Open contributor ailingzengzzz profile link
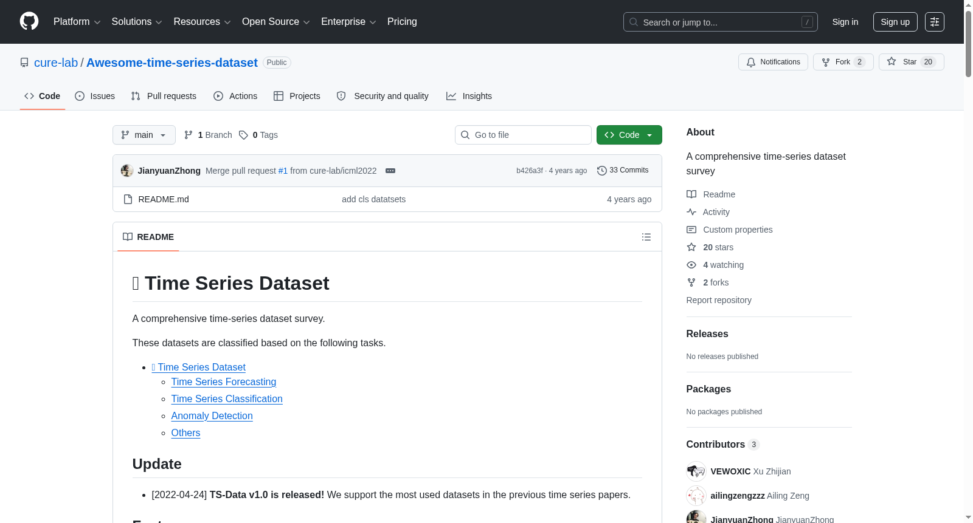The height and width of the screenshot is (523, 973). click(760, 496)
